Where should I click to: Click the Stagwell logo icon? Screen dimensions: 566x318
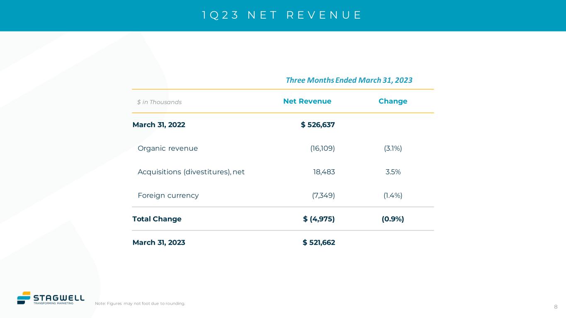tap(24, 298)
